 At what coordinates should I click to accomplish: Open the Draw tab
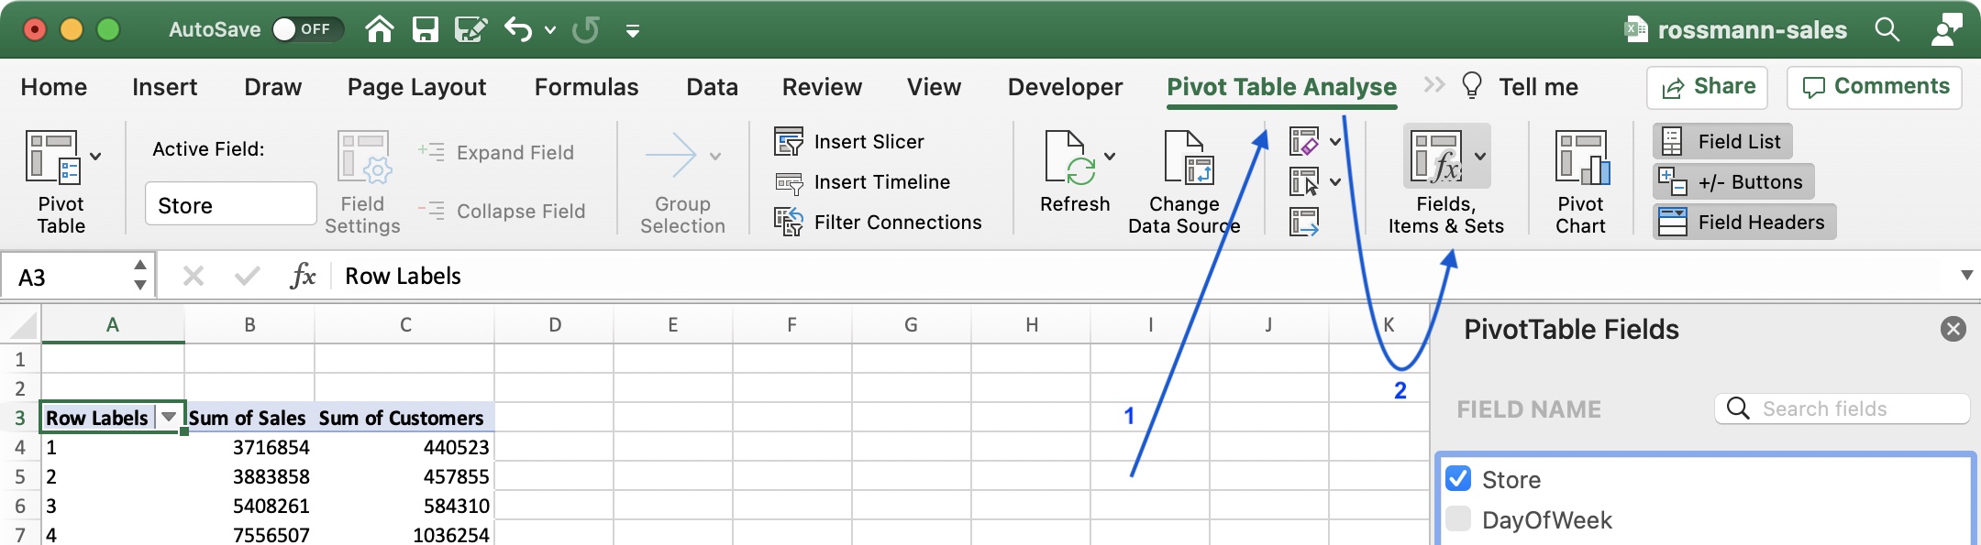(272, 87)
